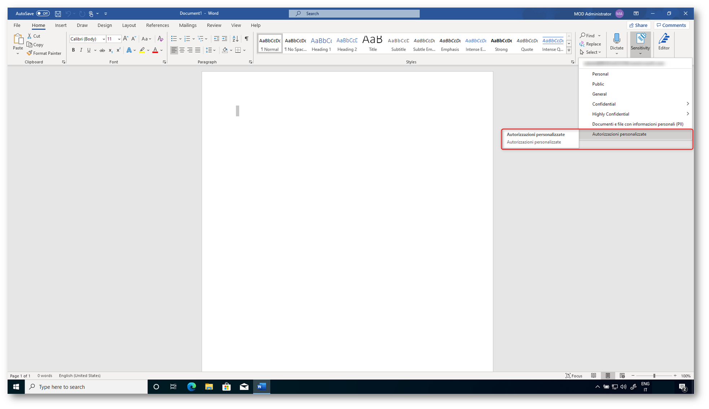Open the Editor pen icon

click(664, 39)
